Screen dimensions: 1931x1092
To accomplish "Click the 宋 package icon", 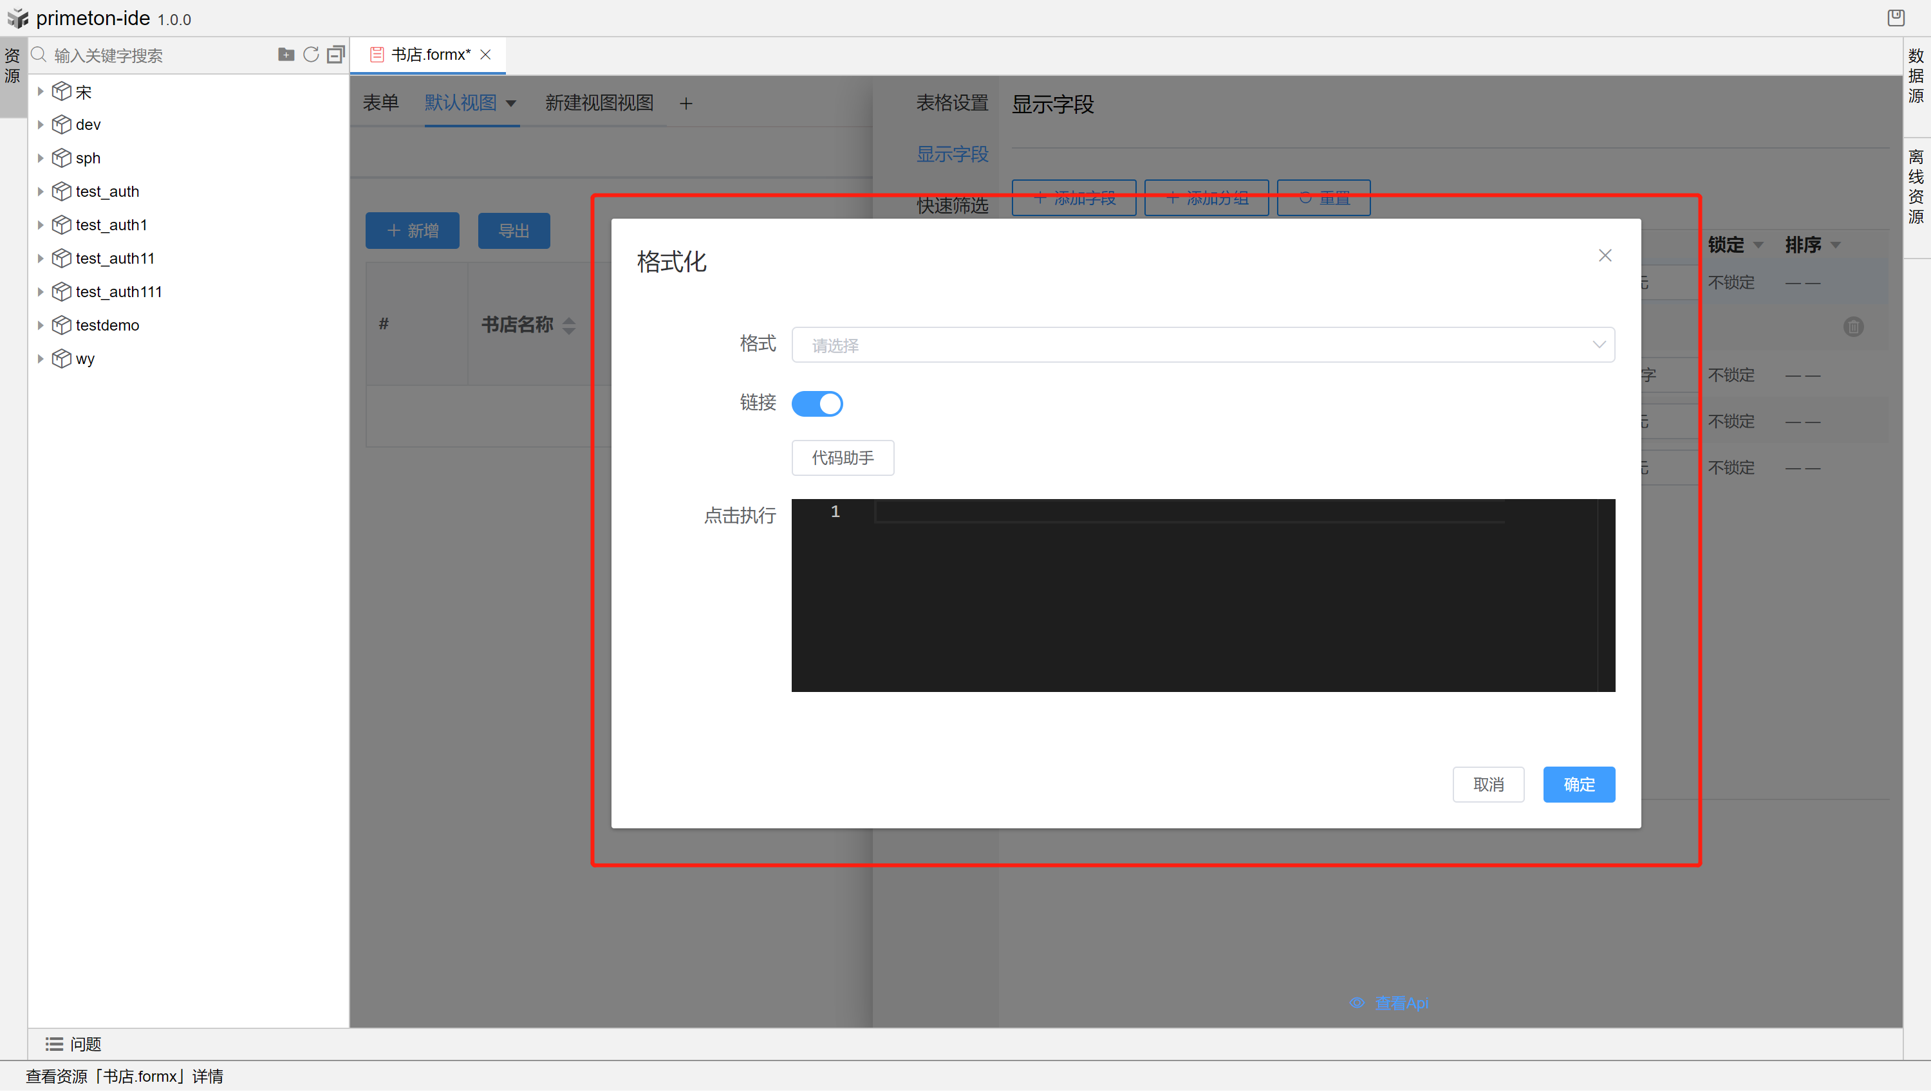I will coord(62,91).
